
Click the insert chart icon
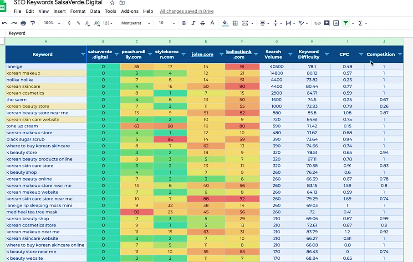336,23
